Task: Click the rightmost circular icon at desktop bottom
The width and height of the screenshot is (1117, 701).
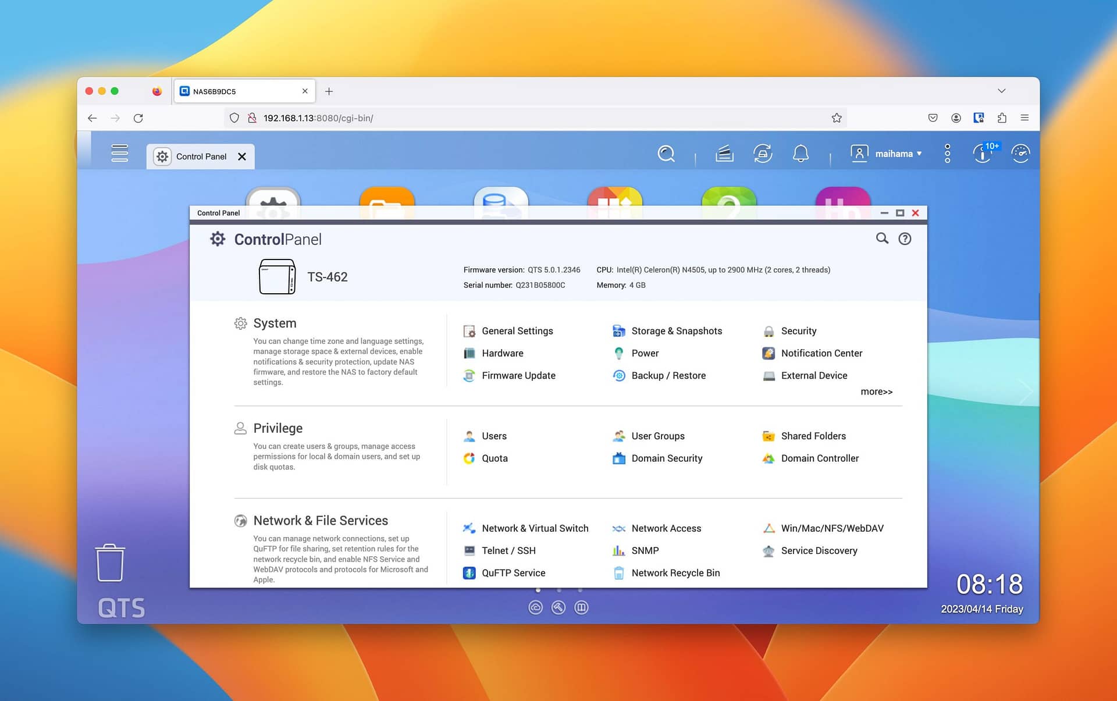Action: click(x=581, y=607)
